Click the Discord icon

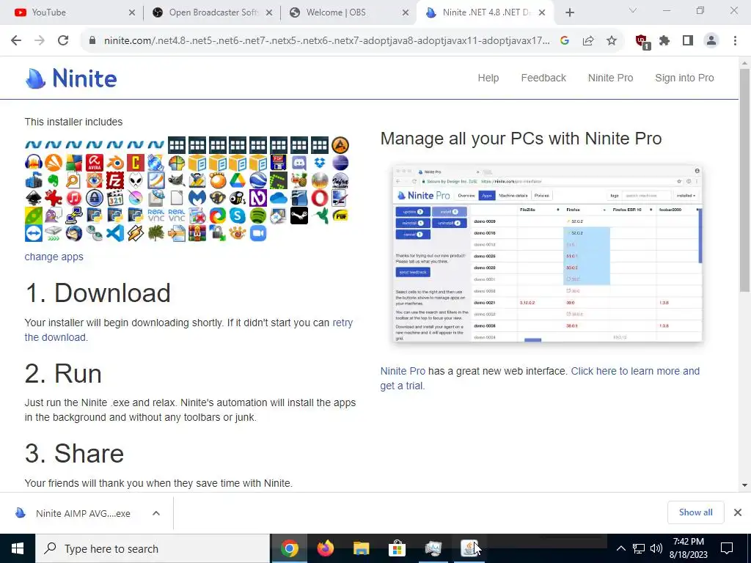[x=299, y=163]
